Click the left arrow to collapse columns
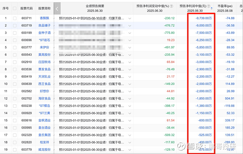243x154 pixels. (57, 9)
